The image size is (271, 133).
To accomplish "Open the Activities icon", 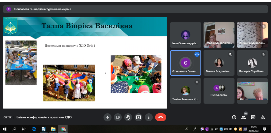I will coord(262,117).
